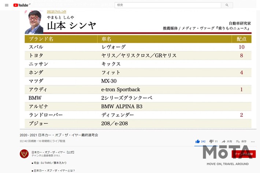
Task: Click the アルピナ brand cell
Action: [38, 106]
